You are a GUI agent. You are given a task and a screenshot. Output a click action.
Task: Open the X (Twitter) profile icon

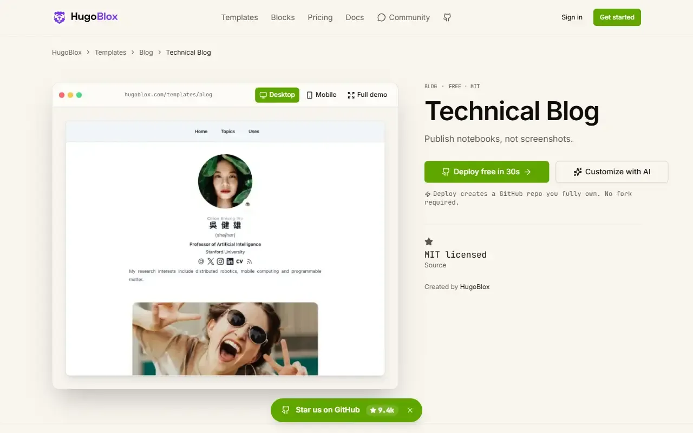coord(211,261)
